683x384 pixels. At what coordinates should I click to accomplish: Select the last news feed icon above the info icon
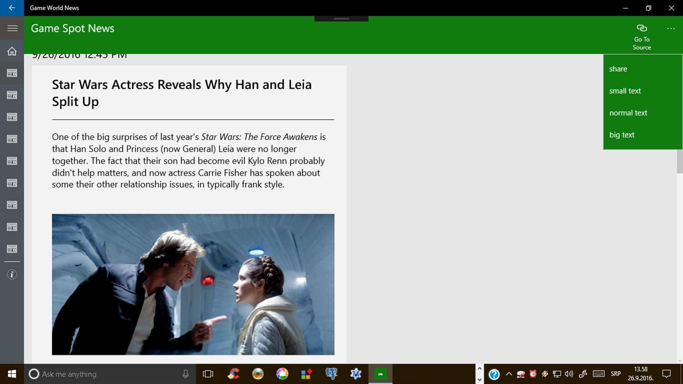pos(12,249)
